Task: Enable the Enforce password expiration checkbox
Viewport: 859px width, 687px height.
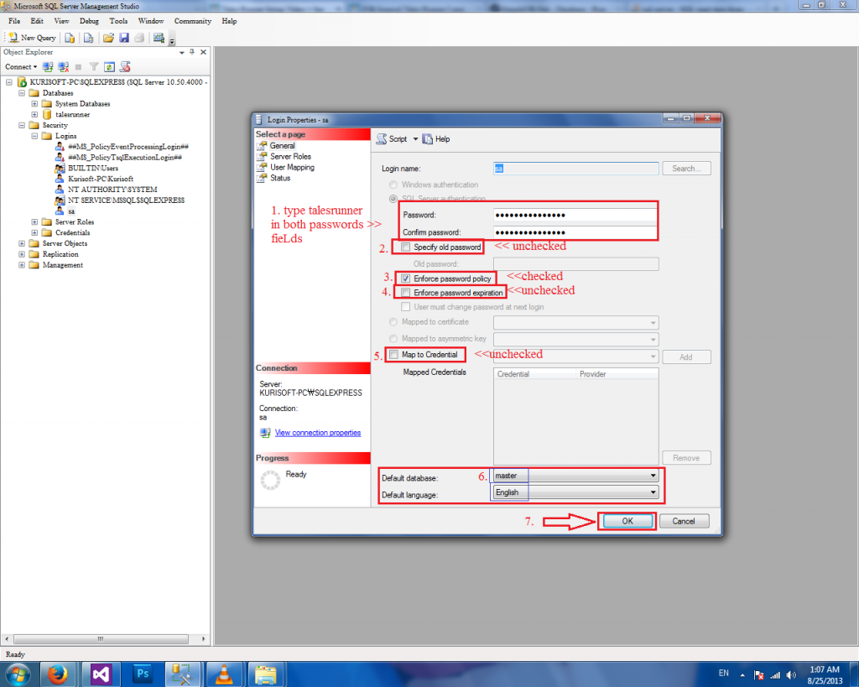Action: (406, 293)
